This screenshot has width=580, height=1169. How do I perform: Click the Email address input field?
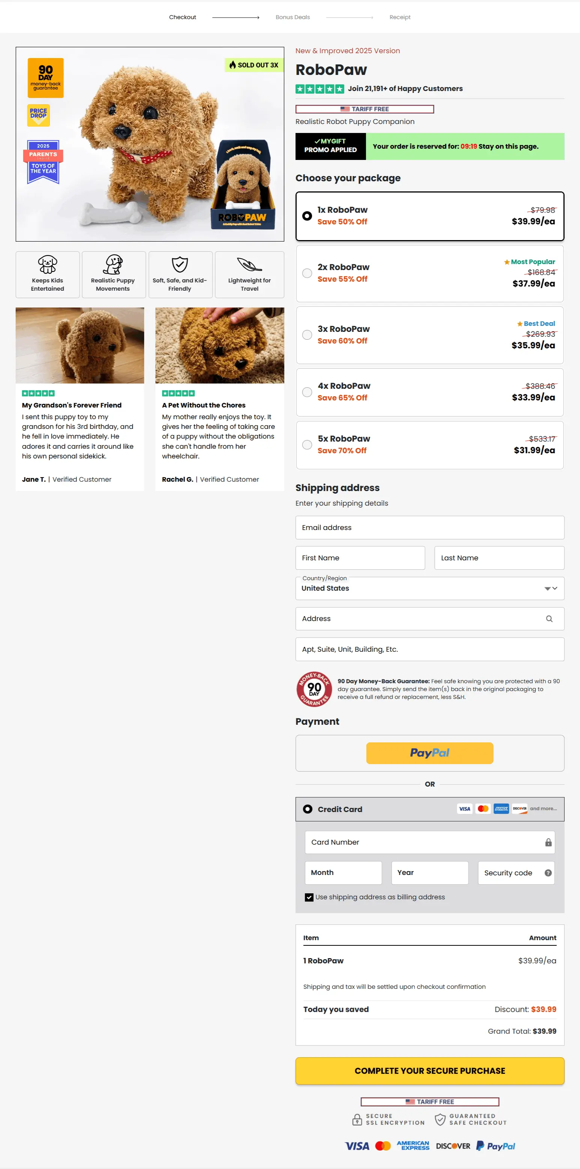click(429, 527)
